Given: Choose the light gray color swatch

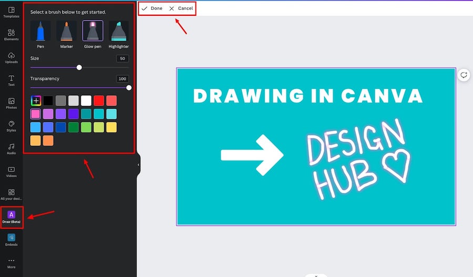Looking at the screenshot, I should (x=73, y=101).
